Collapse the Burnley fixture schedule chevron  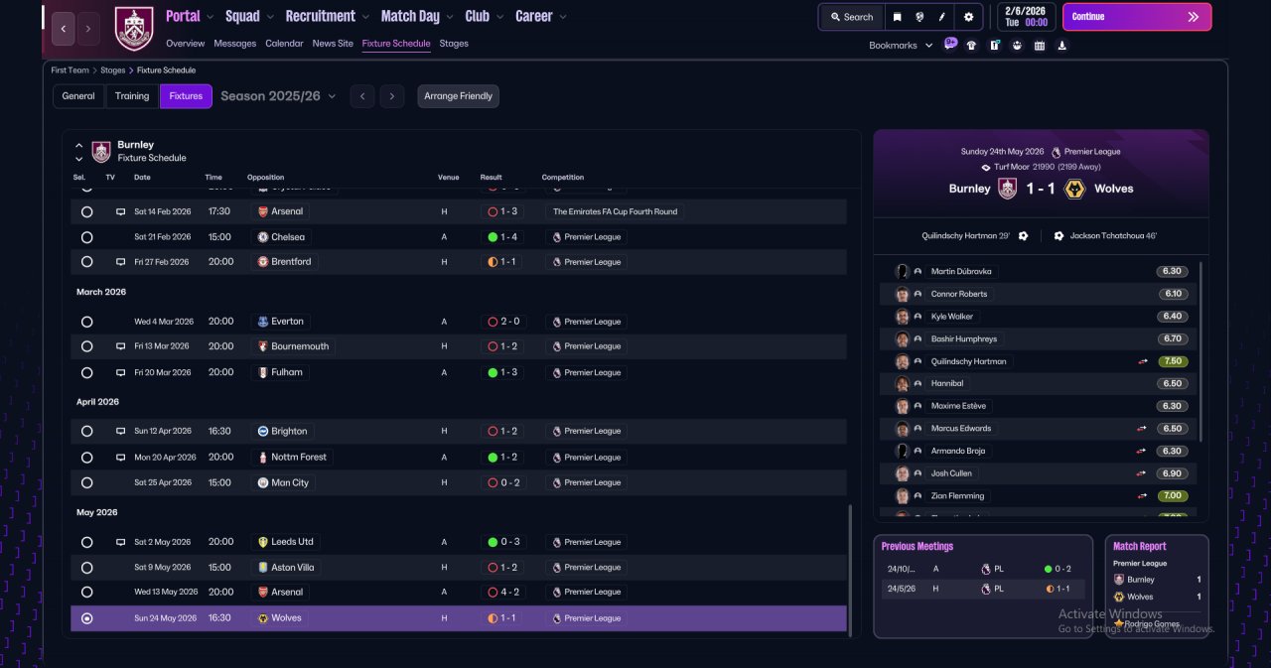coord(79,145)
